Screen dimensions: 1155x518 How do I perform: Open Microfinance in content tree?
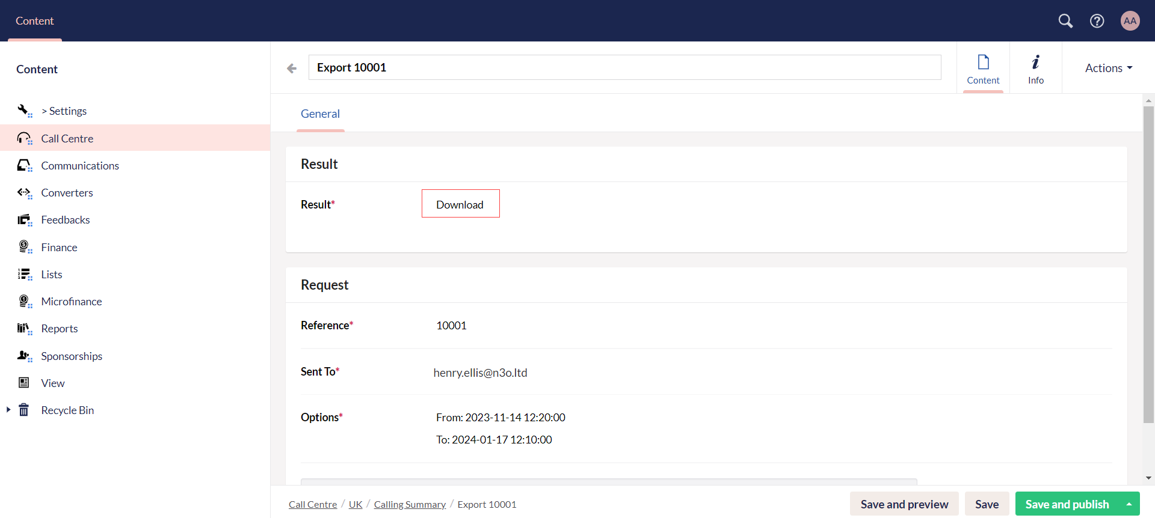[x=72, y=301]
